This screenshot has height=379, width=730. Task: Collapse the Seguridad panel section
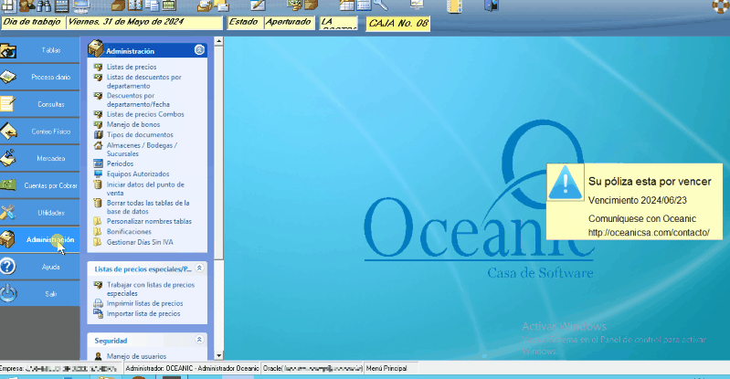pos(200,340)
